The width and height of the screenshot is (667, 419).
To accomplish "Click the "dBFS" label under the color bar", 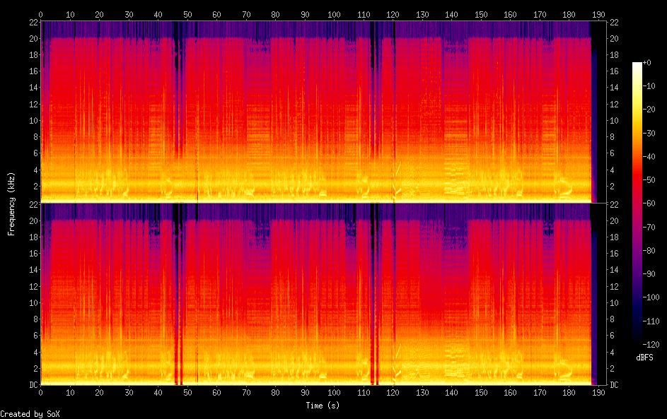I will click(x=644, y=358).
